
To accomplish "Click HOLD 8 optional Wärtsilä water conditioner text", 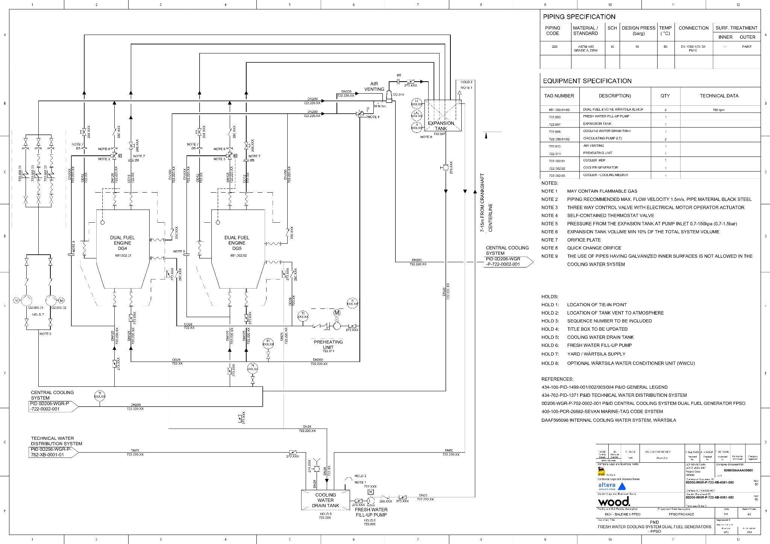I will (x=618, y=363).
